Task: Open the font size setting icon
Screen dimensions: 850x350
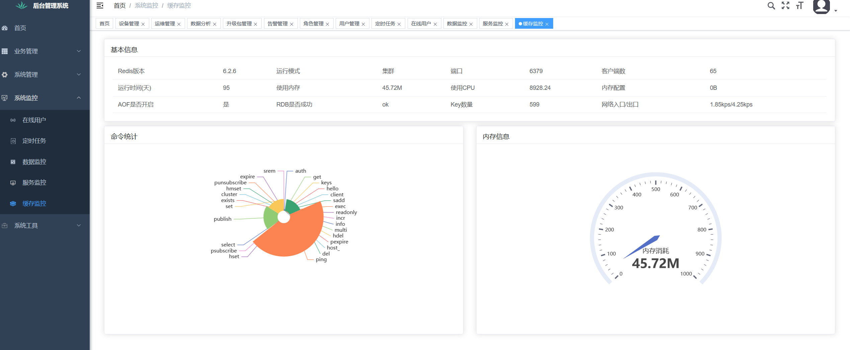Action: 799,5
